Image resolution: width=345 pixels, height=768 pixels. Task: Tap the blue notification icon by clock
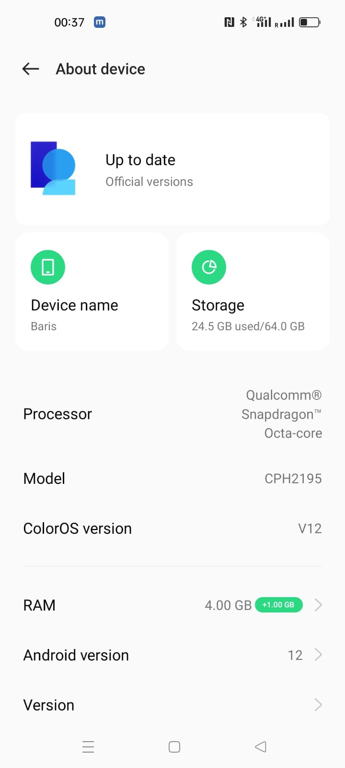point(100,22)
